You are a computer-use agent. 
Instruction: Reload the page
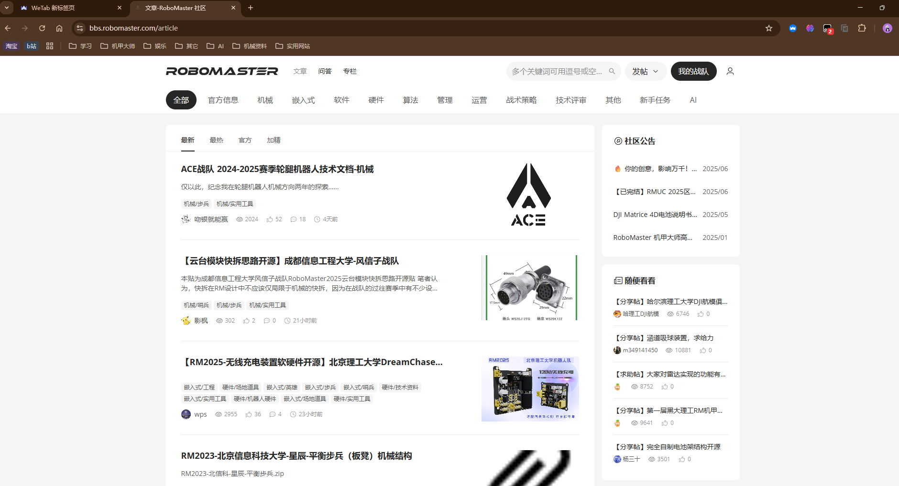click(42, 28)
